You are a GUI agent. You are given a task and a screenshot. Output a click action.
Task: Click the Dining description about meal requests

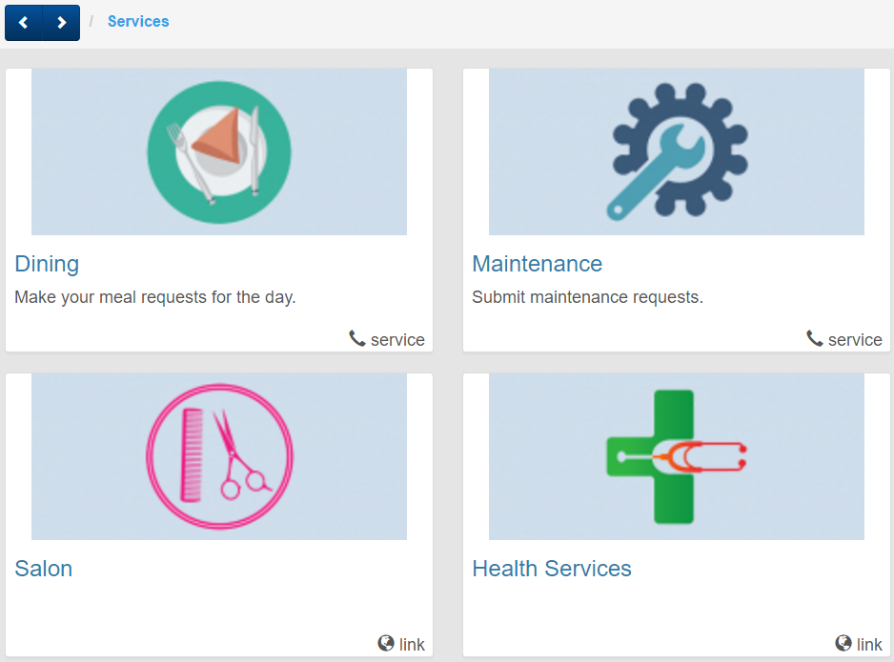tap(155, 297)
